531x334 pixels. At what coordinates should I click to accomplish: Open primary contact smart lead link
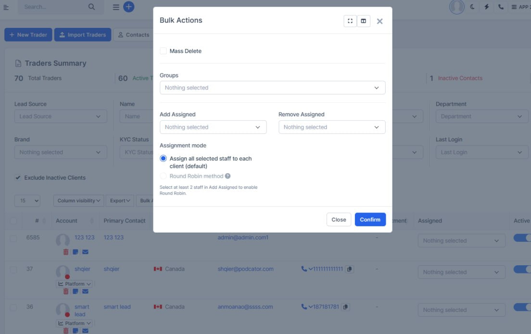[117, 307]
